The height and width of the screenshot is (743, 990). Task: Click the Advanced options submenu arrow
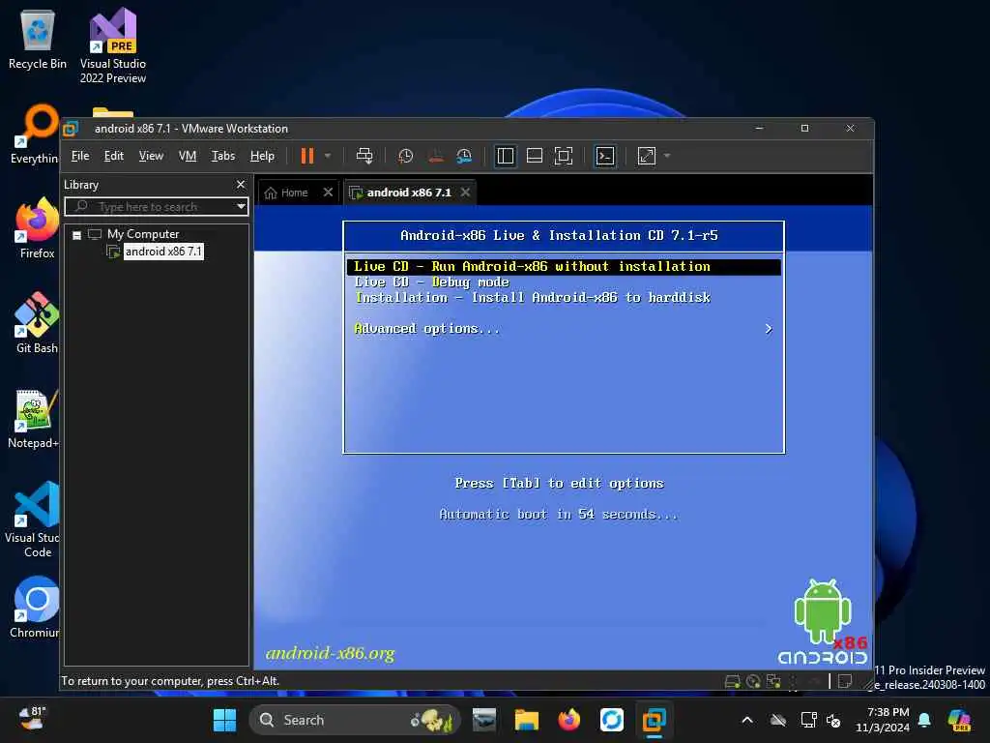pyautogui.click(x=769, y=329)
